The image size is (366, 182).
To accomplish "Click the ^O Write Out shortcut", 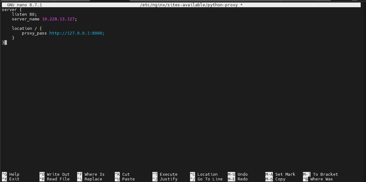I will [55, 174].
